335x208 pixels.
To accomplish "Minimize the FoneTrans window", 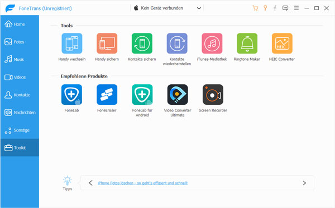I will [307, 8].
